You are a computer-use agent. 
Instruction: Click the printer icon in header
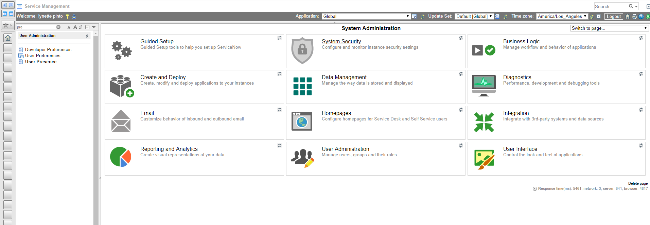point(634,17)
